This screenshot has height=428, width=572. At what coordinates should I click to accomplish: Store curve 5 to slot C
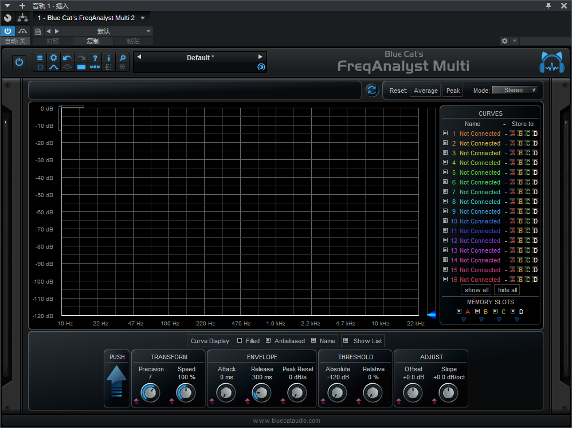pyautogui.click(x=527, y=172)
